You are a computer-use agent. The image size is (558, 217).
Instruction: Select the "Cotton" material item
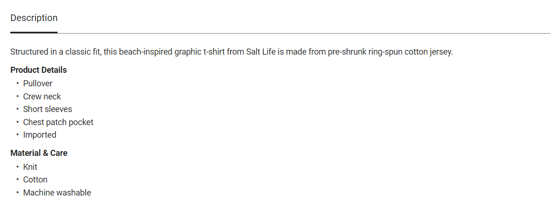point(35,180)
